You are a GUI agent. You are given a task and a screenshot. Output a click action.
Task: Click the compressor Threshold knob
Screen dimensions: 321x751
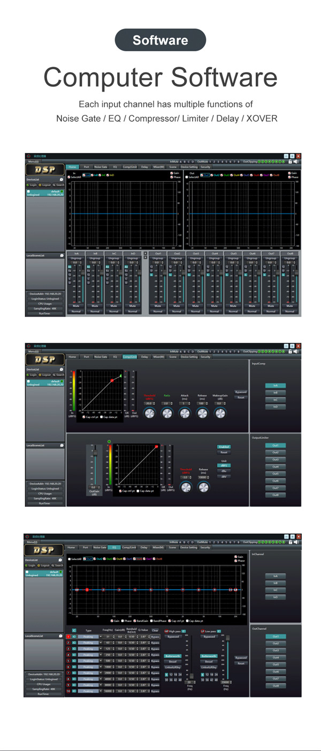click(x=149, y=413)
